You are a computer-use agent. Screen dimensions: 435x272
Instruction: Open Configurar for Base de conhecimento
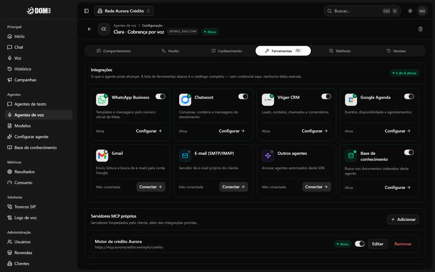click(x=398, y=187)
